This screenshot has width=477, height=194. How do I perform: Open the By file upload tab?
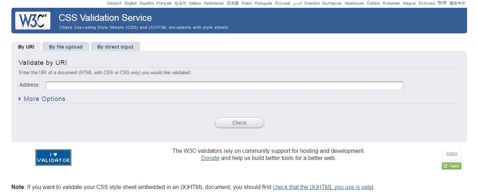click(66, 47)
